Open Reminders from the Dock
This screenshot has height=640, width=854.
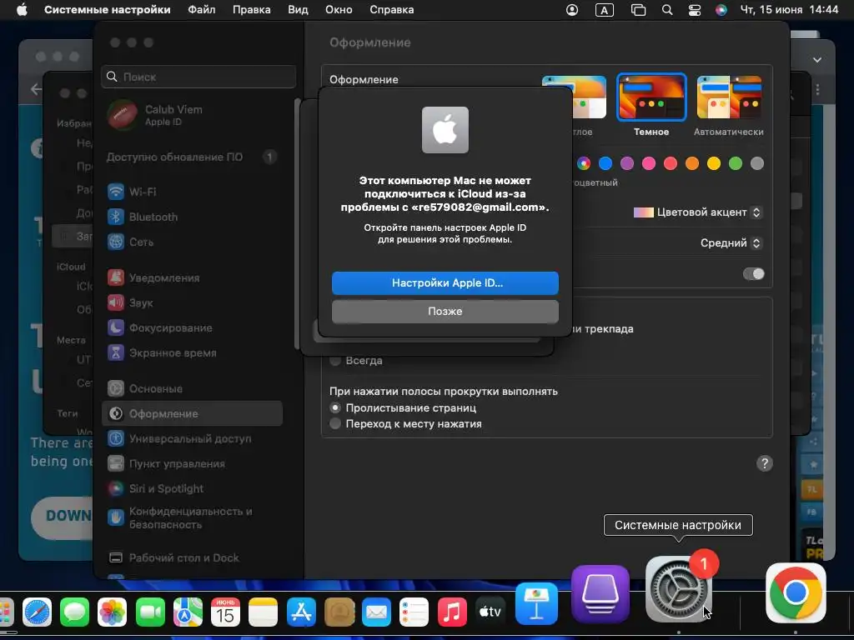coord(414,612)
